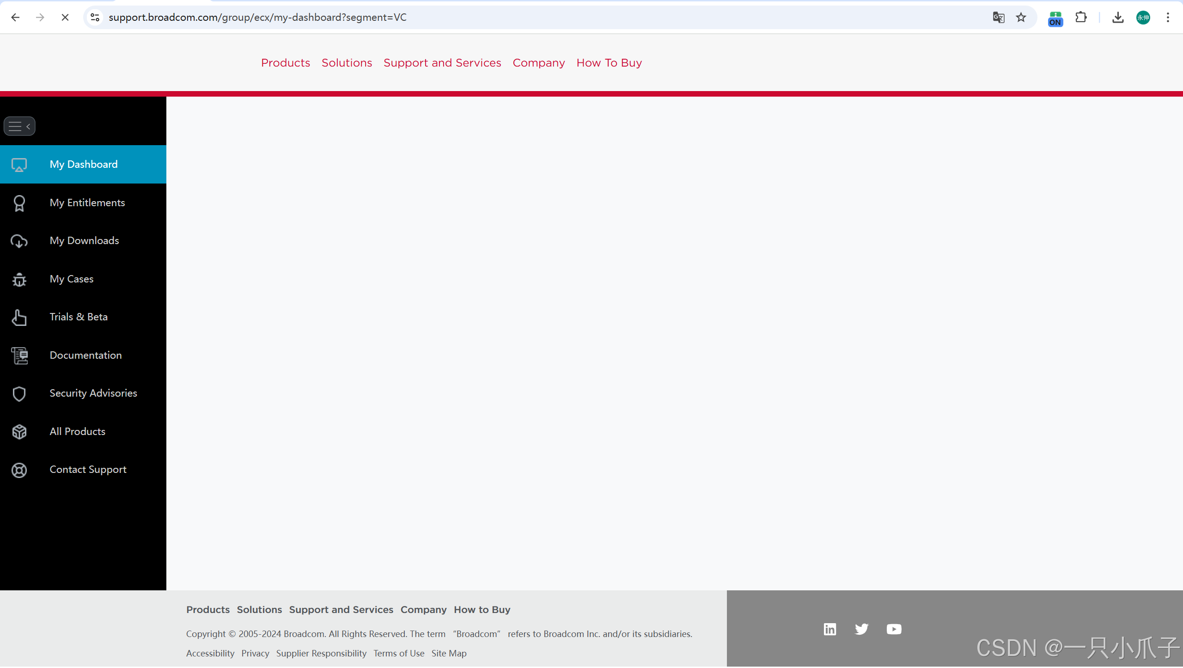Open Broadcom's LinkedIn page in footer
This screenshot has width=1183, height=668.
[x=829, y=629]
